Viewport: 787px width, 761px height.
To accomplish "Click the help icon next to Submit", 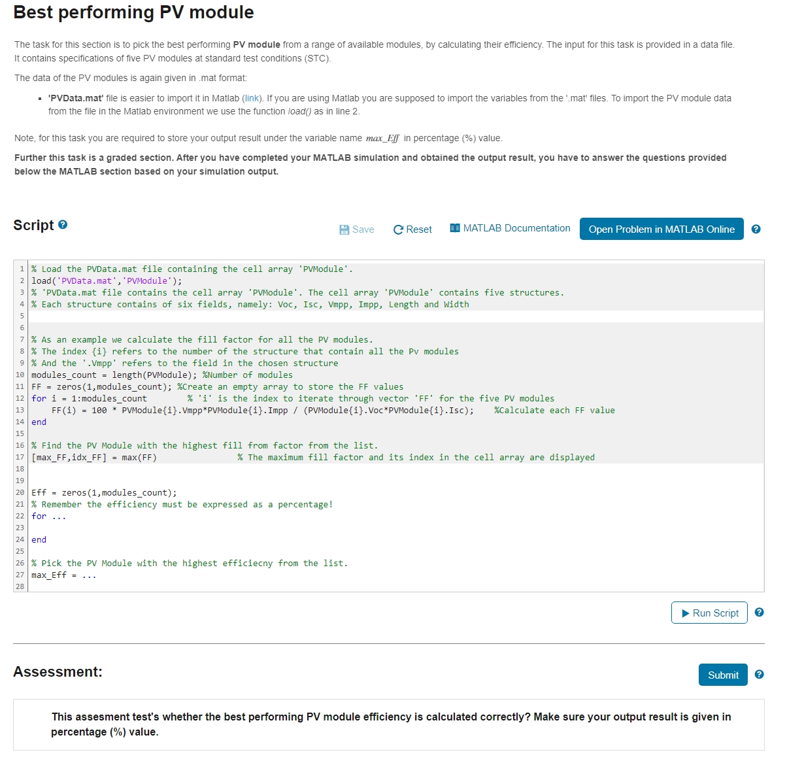I will 759,675.
